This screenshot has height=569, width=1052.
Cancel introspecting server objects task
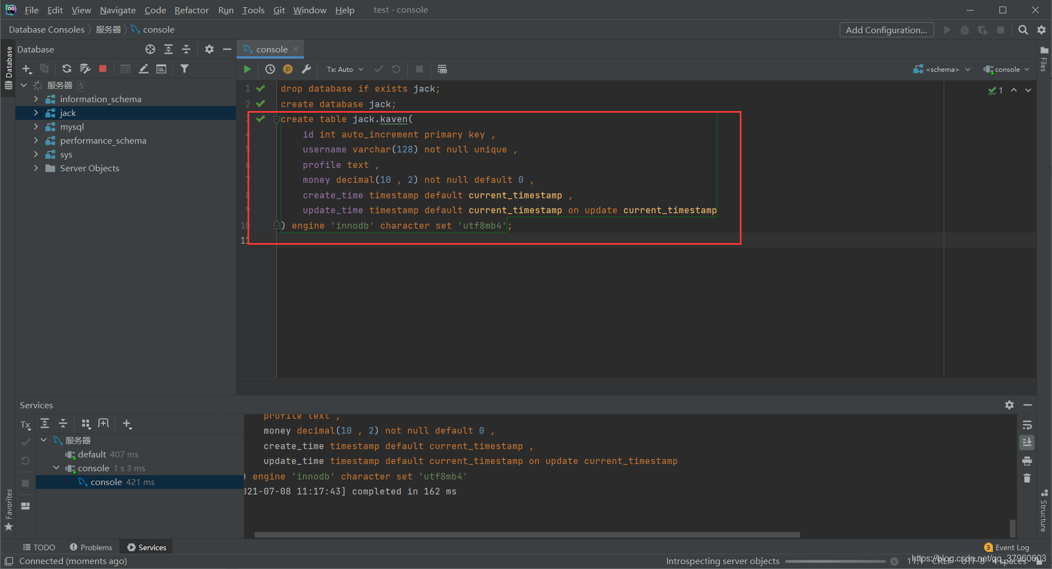894,561
